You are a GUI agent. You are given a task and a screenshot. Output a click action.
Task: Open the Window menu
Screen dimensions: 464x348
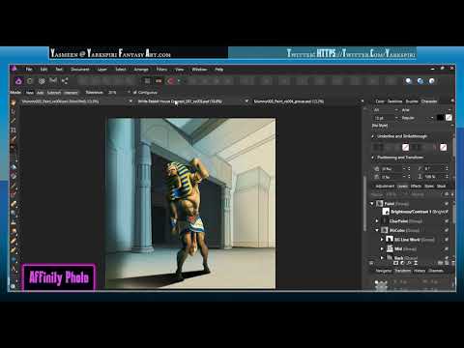pyautogui.click(x=199, y=70)
